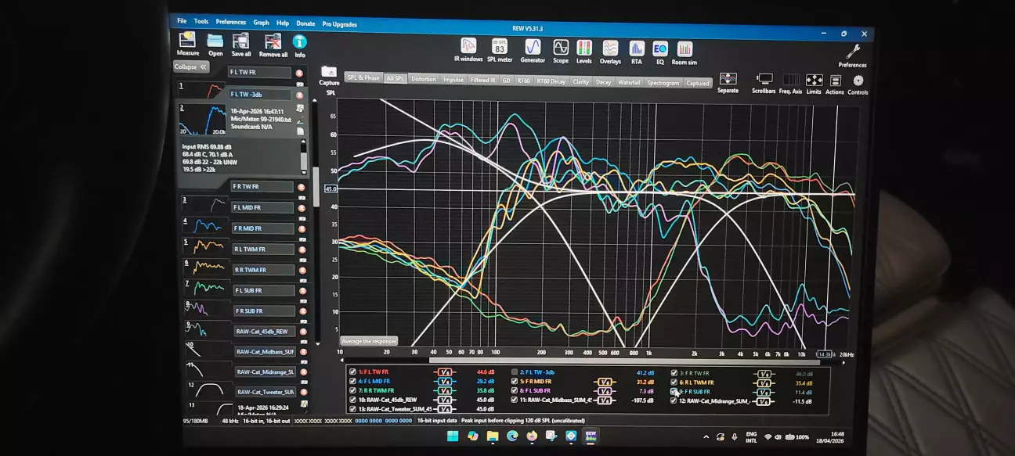Open smoothing selector for F R MID FR
The height and width of the screenshot is (456, 1015).
coord(605,382)
